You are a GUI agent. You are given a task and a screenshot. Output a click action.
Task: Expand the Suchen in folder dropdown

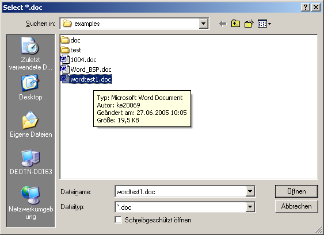(x=203, y=24)
